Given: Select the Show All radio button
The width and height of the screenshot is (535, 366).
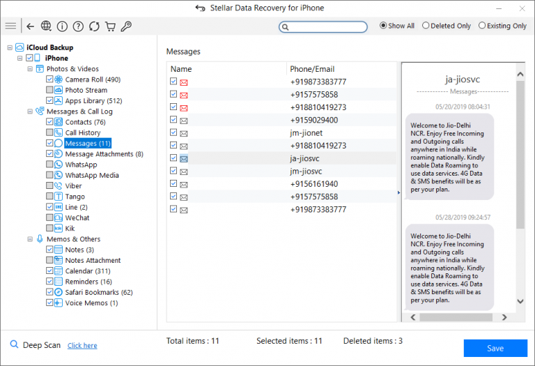Looking at the screenshot, I should [383, 26].
